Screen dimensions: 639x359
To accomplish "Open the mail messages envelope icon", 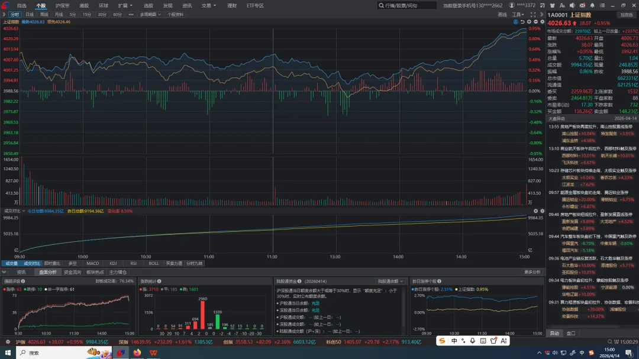I will tap(582, 5).
